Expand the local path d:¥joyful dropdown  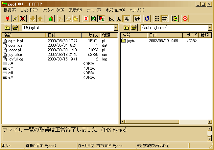116,28
